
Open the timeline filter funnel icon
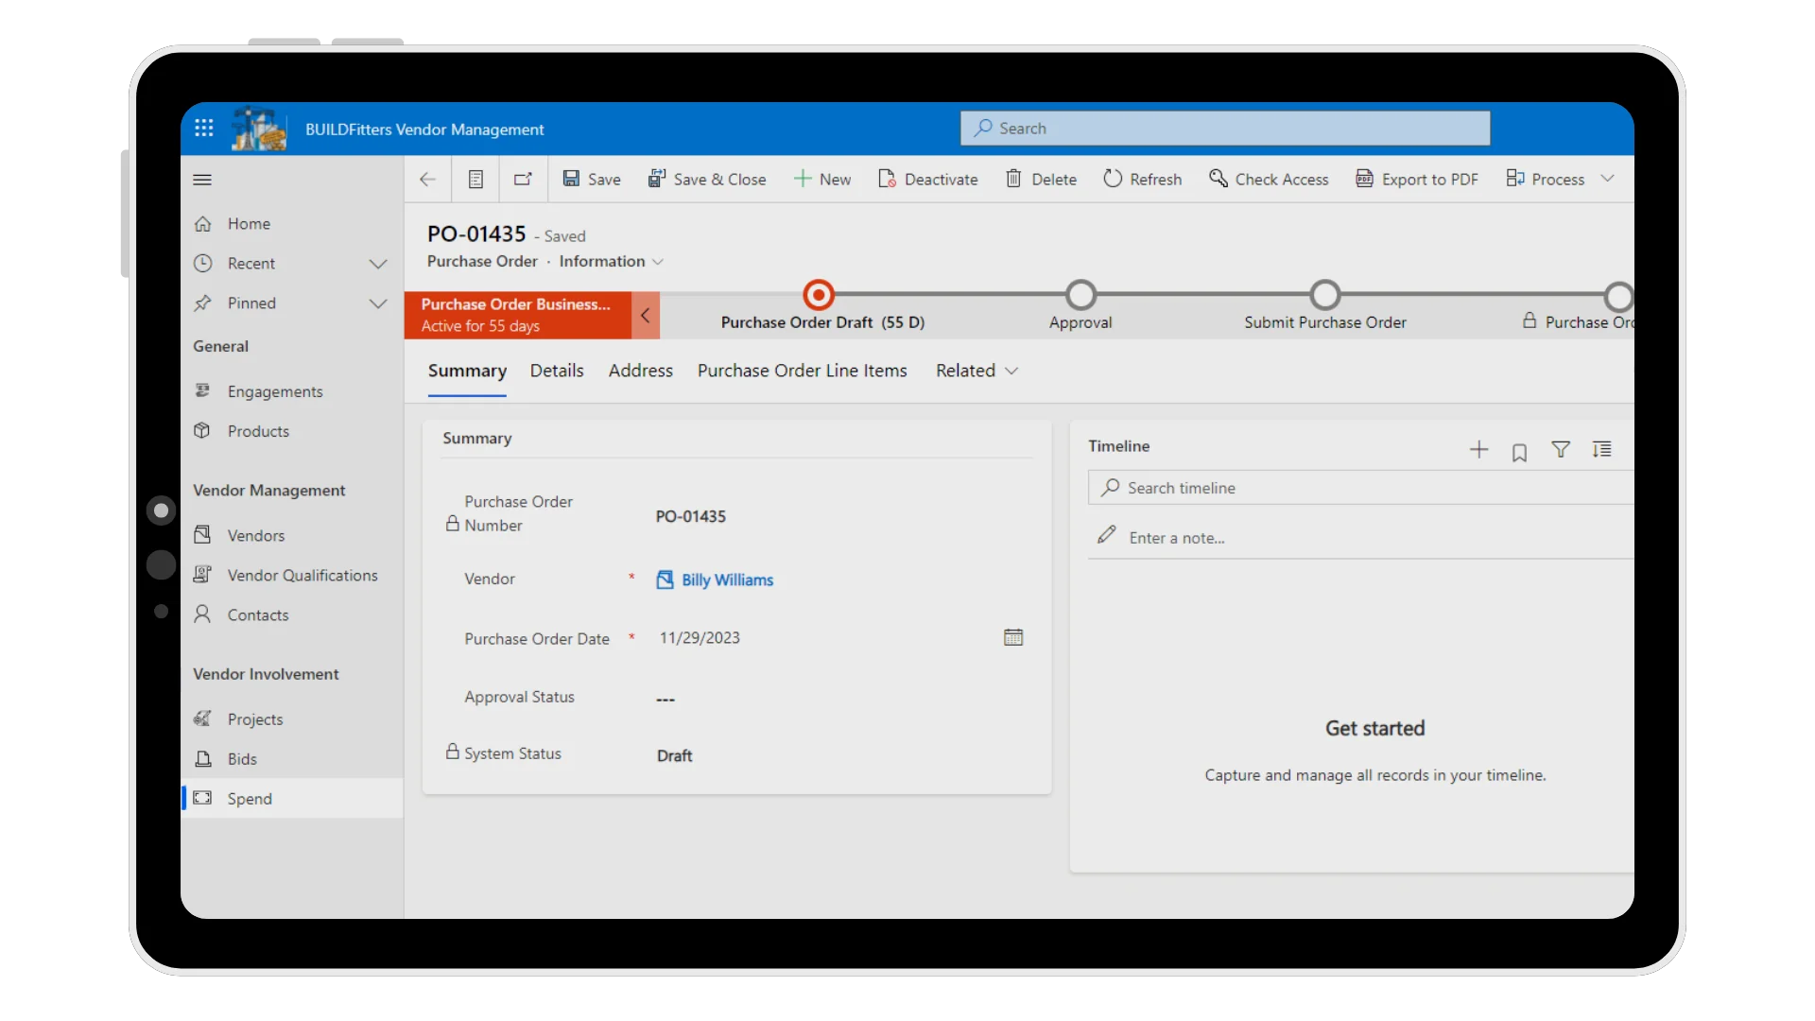click(1561, 450)
